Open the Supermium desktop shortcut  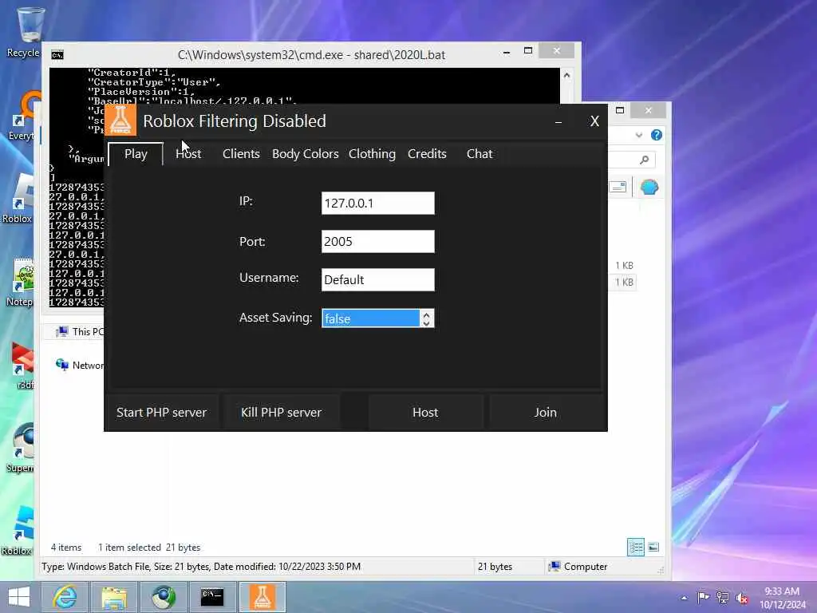click(x=22, y=449)
